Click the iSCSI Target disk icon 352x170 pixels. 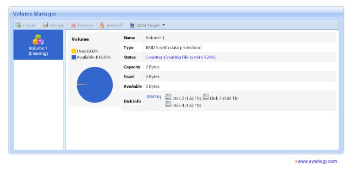pyautogui.click(x=132, y=25)
